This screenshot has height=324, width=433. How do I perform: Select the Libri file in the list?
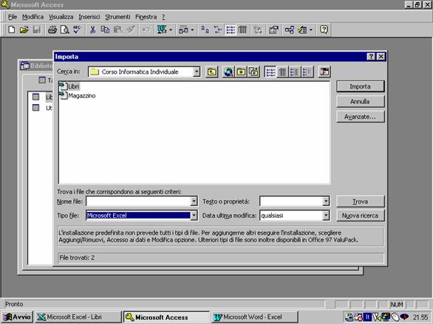tap(69, 86)
